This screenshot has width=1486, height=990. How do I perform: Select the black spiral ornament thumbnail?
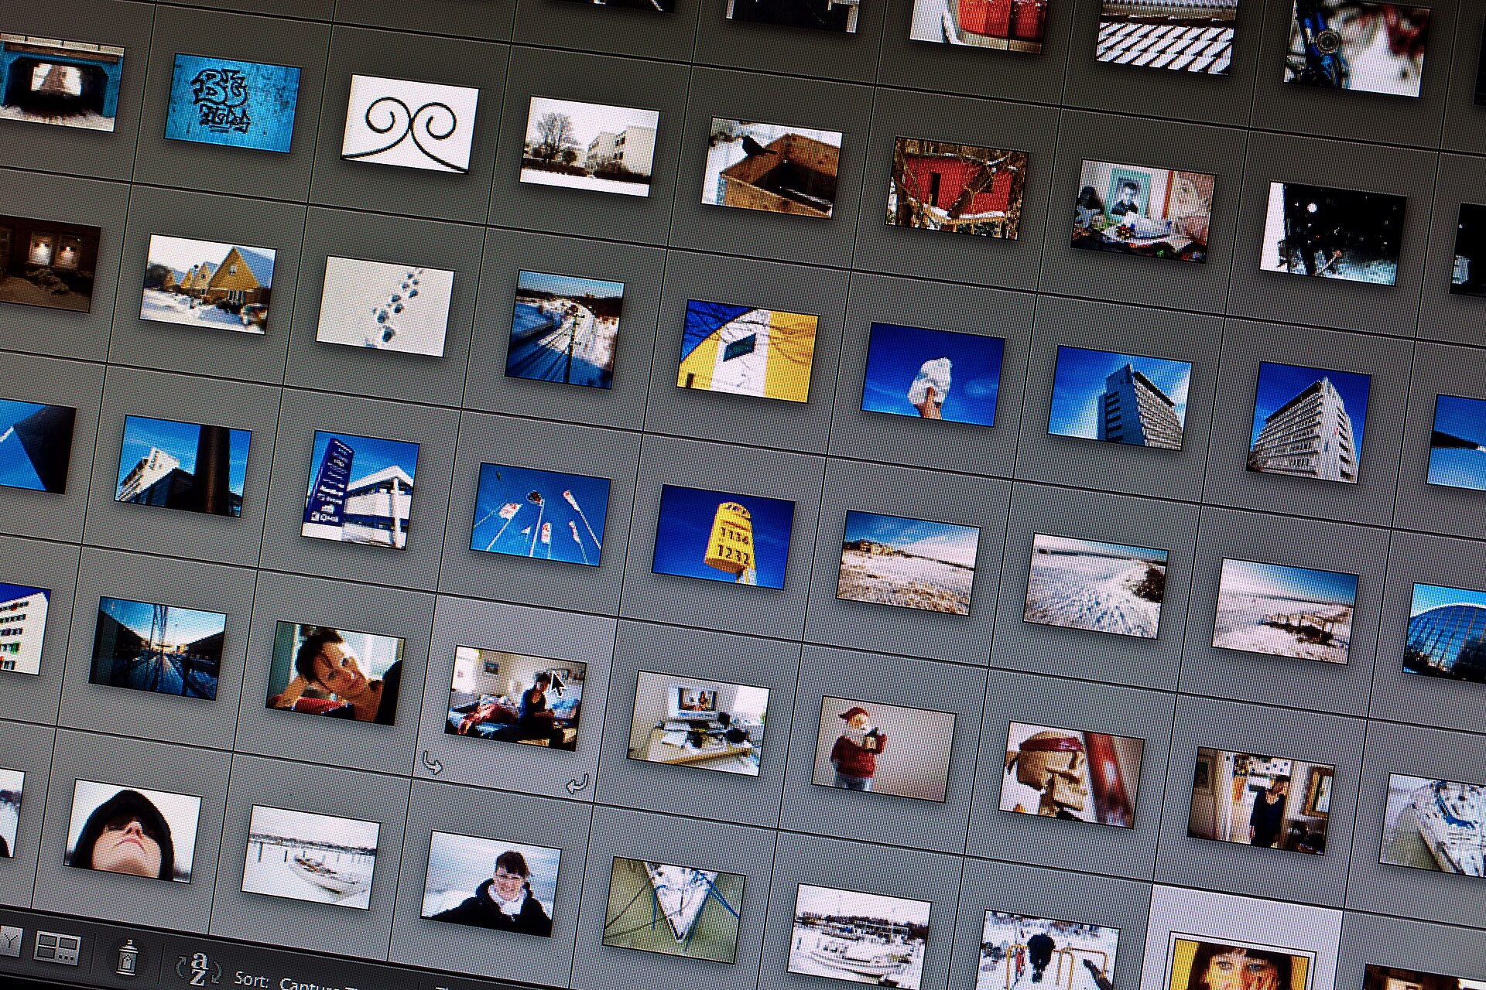410,124
